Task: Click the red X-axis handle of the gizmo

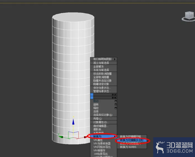Action: coord(85,137)
